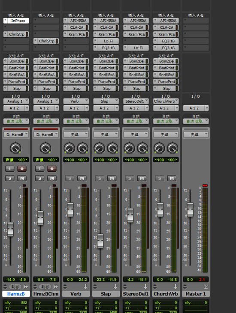Screen dimensions: 236x313
Task: Toggle input monitoring on HrmzBChm
Action: tap(39, 169)
